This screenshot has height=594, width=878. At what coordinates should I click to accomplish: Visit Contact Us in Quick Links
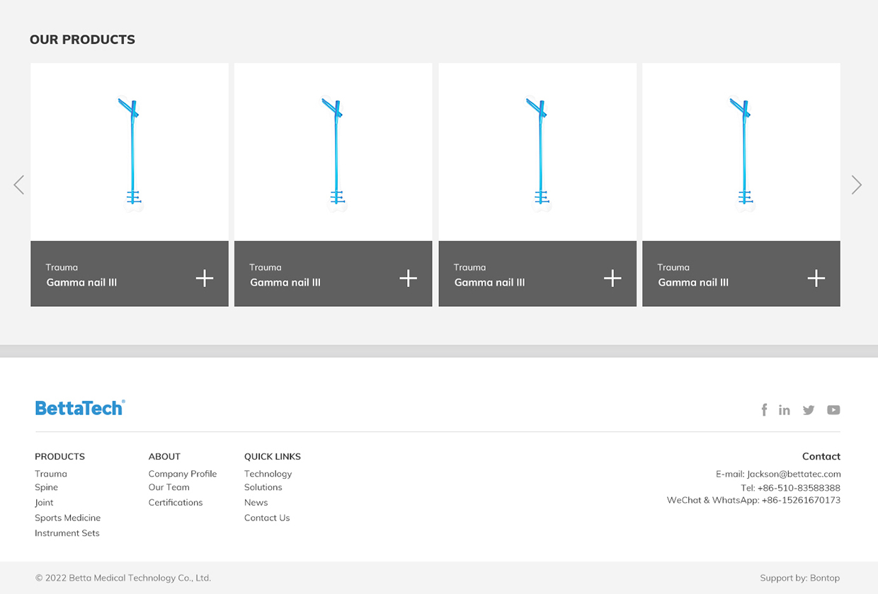[267, 518]
